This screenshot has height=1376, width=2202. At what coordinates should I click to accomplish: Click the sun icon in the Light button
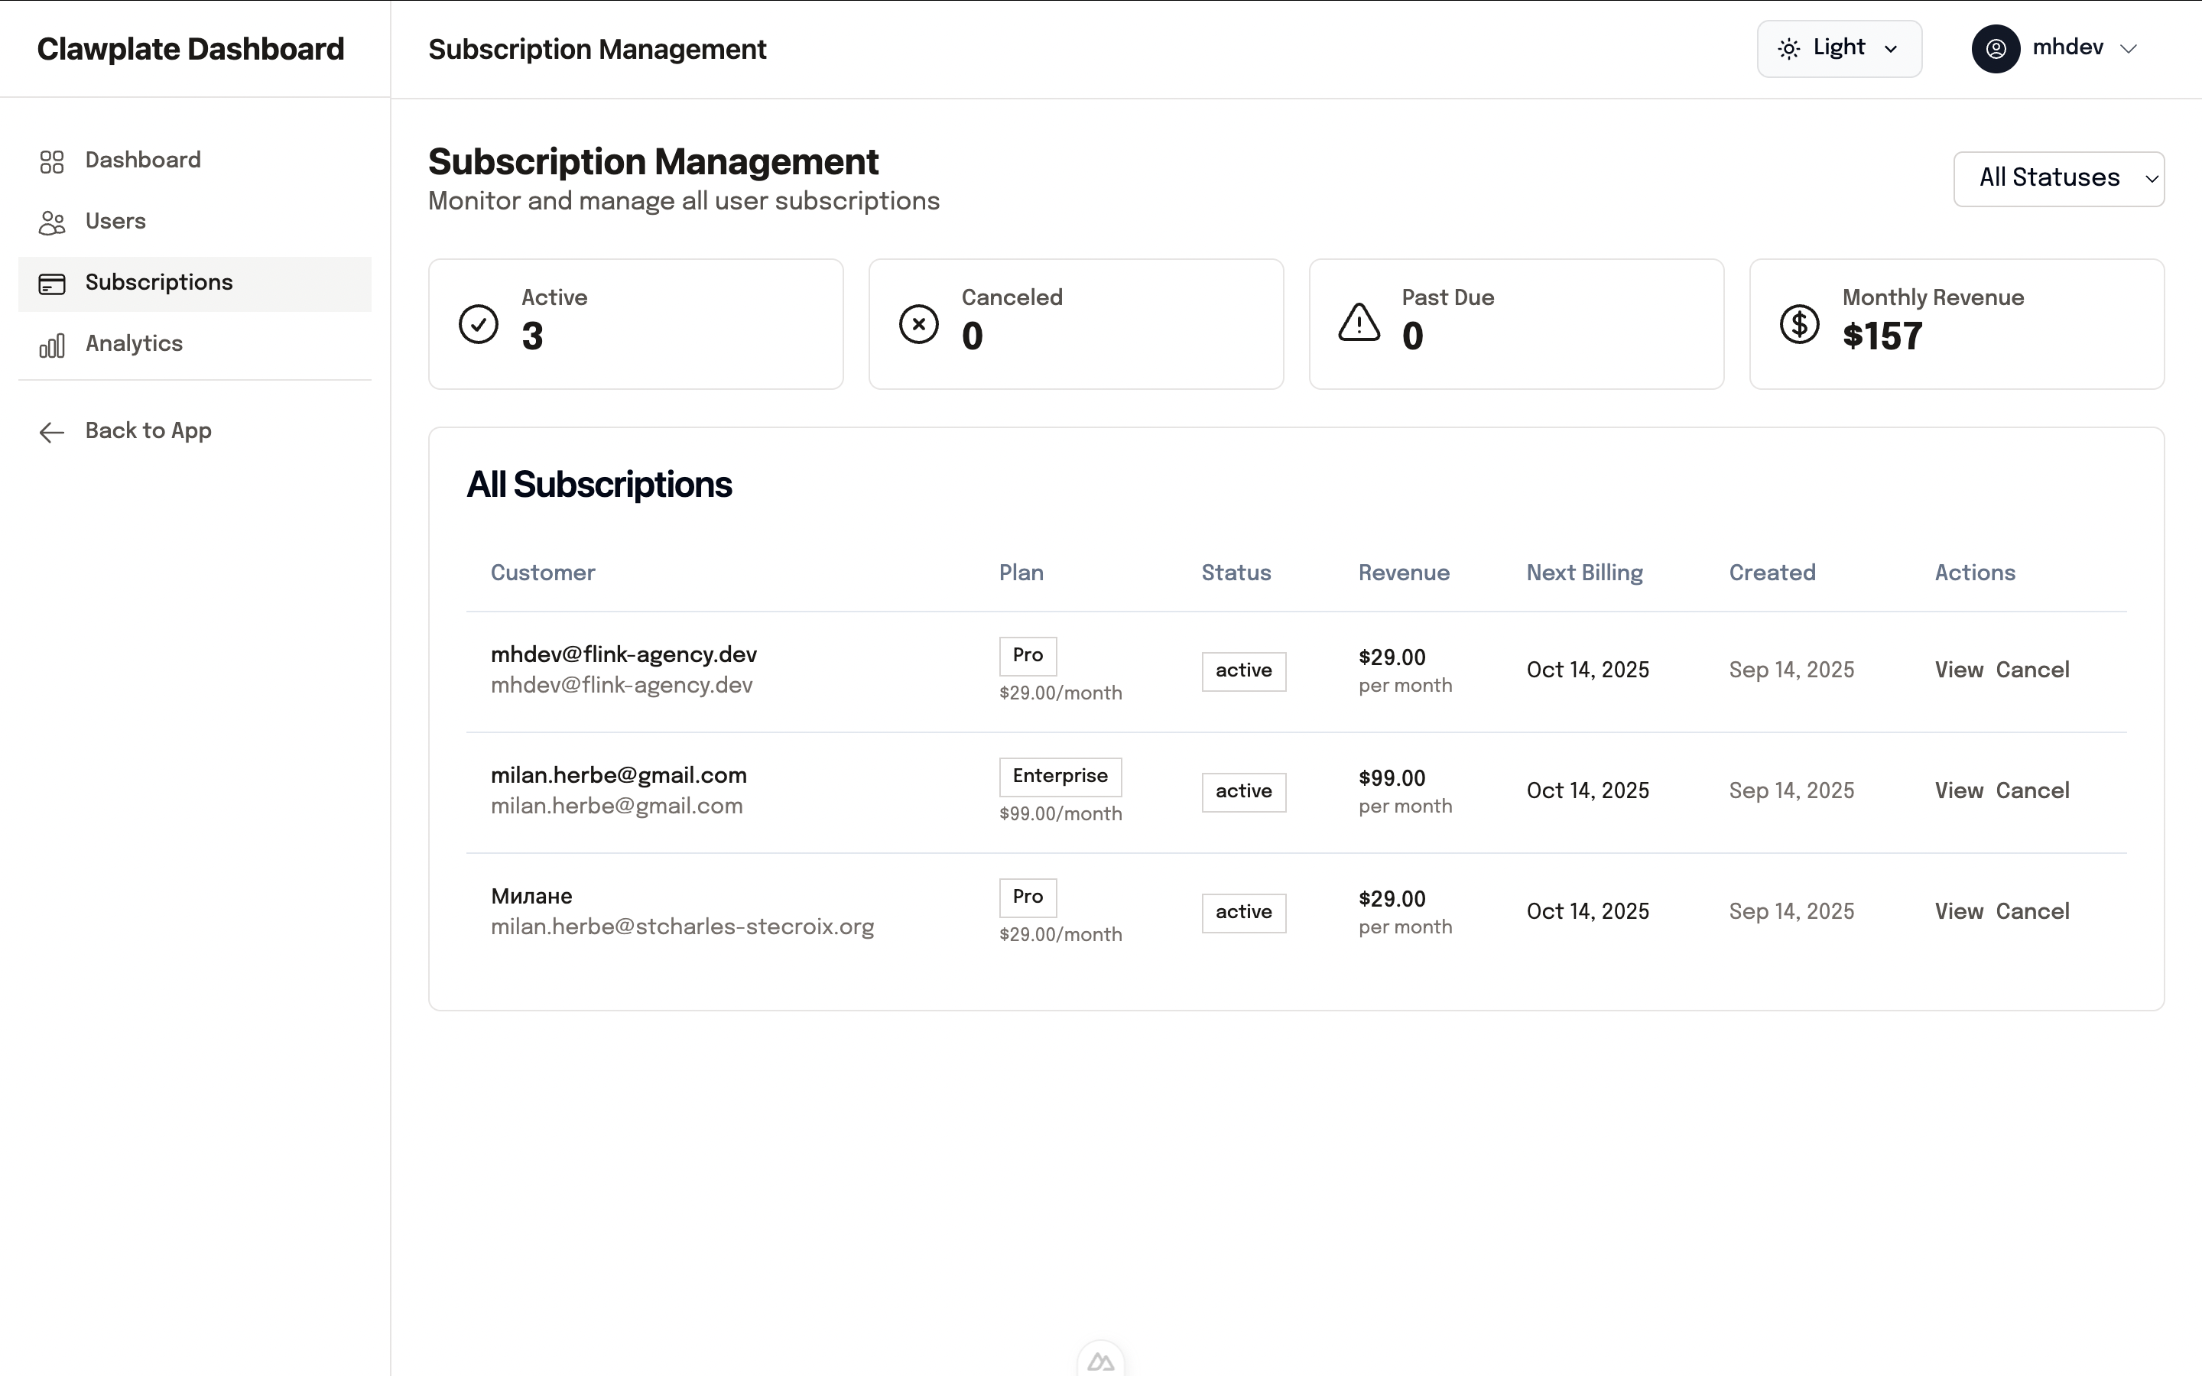[x=1789, y=48]
